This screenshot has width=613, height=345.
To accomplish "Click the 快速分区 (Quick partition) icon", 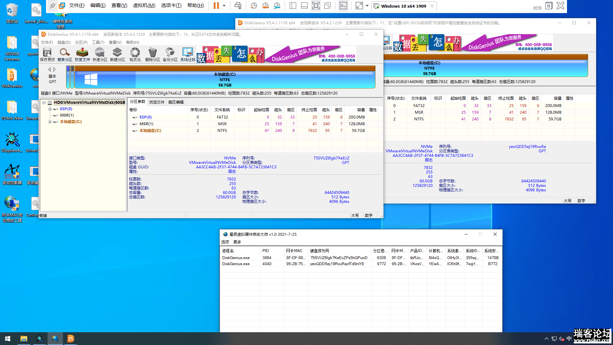I will coord(100,54).
